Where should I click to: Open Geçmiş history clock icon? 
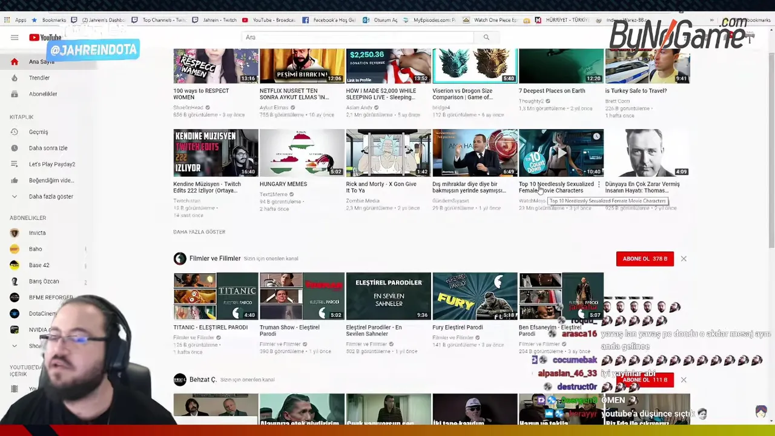15,132
